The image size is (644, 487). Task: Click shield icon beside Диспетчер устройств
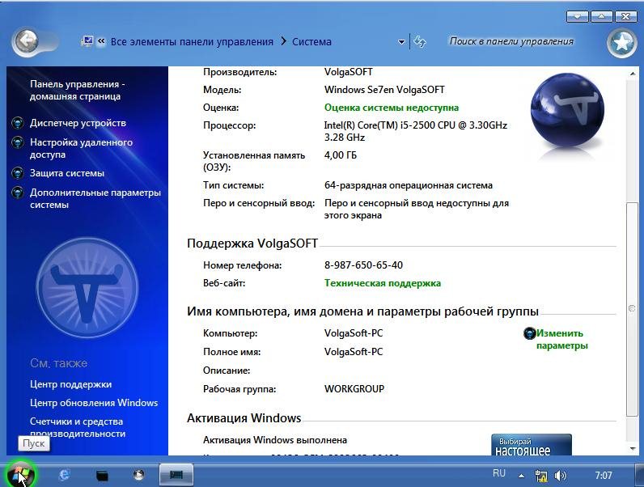(18, 123)
